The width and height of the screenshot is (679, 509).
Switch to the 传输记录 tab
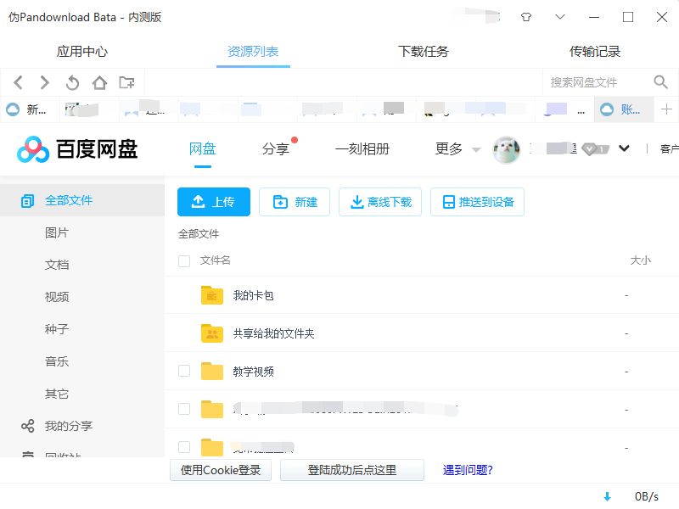(x=595, y=52)
